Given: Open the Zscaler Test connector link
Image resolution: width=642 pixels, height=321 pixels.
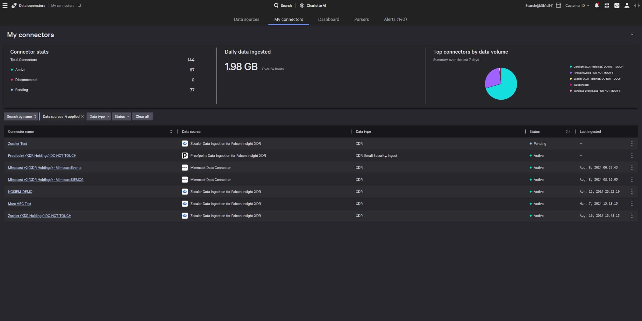Looking at the screenshot, I should tap(17, 143).
